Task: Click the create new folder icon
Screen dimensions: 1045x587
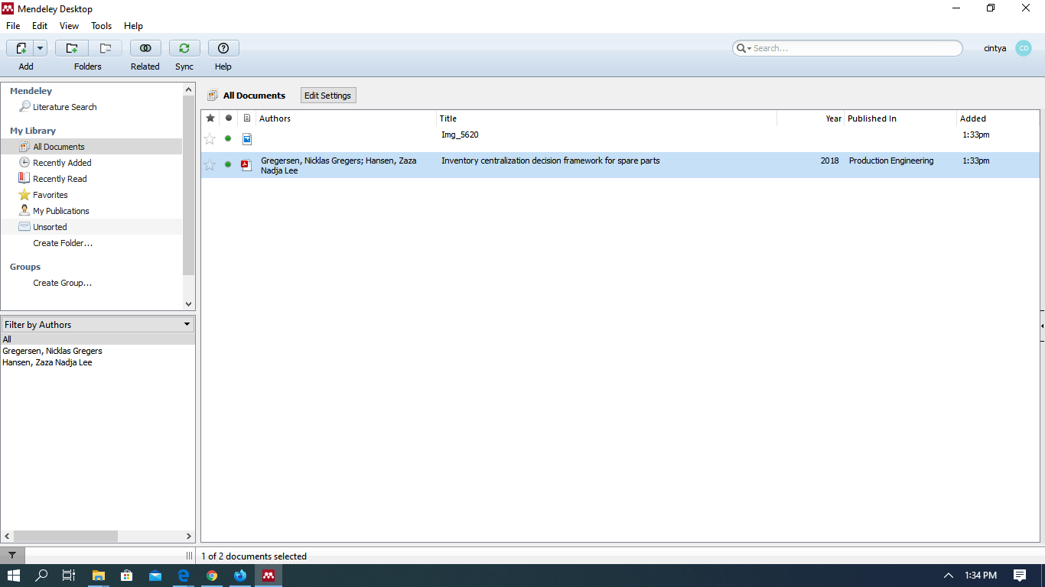Action: (72, 48)
